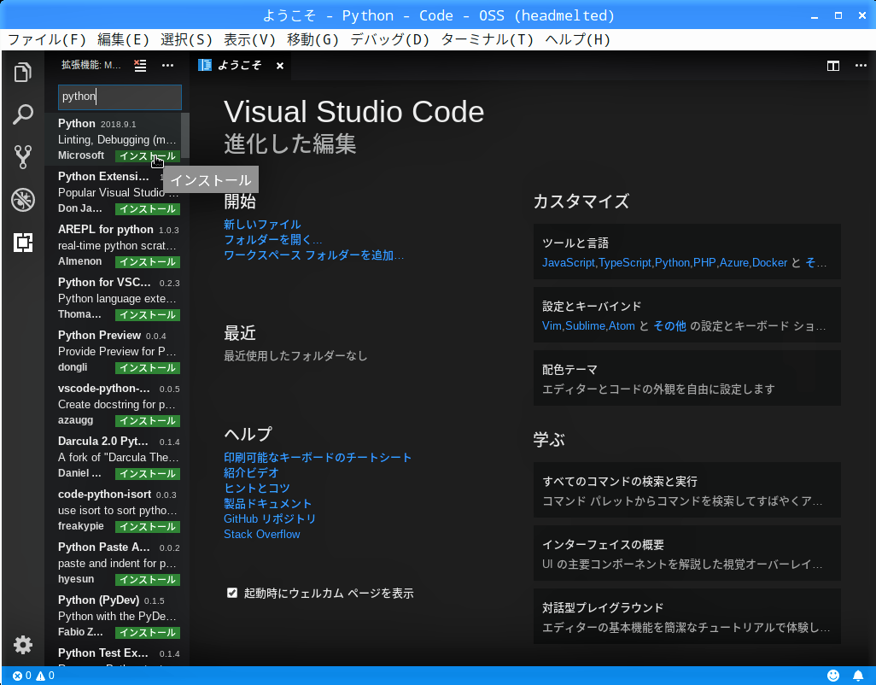Clear extensions search results icon

coord(140,66)
